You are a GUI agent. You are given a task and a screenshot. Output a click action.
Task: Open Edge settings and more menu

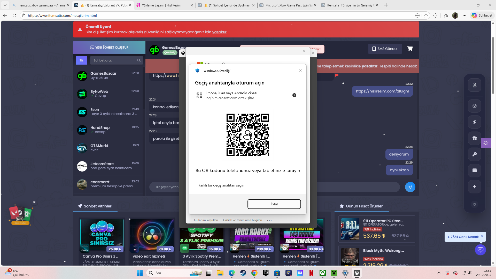tap(464, 16)
